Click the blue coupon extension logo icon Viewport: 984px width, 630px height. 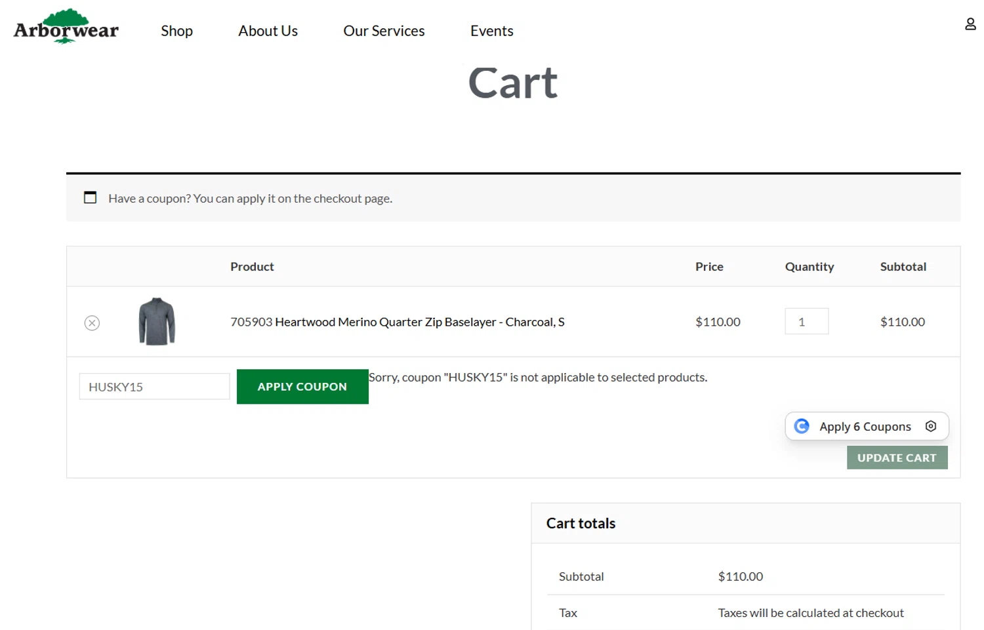[x=802, y=426]
